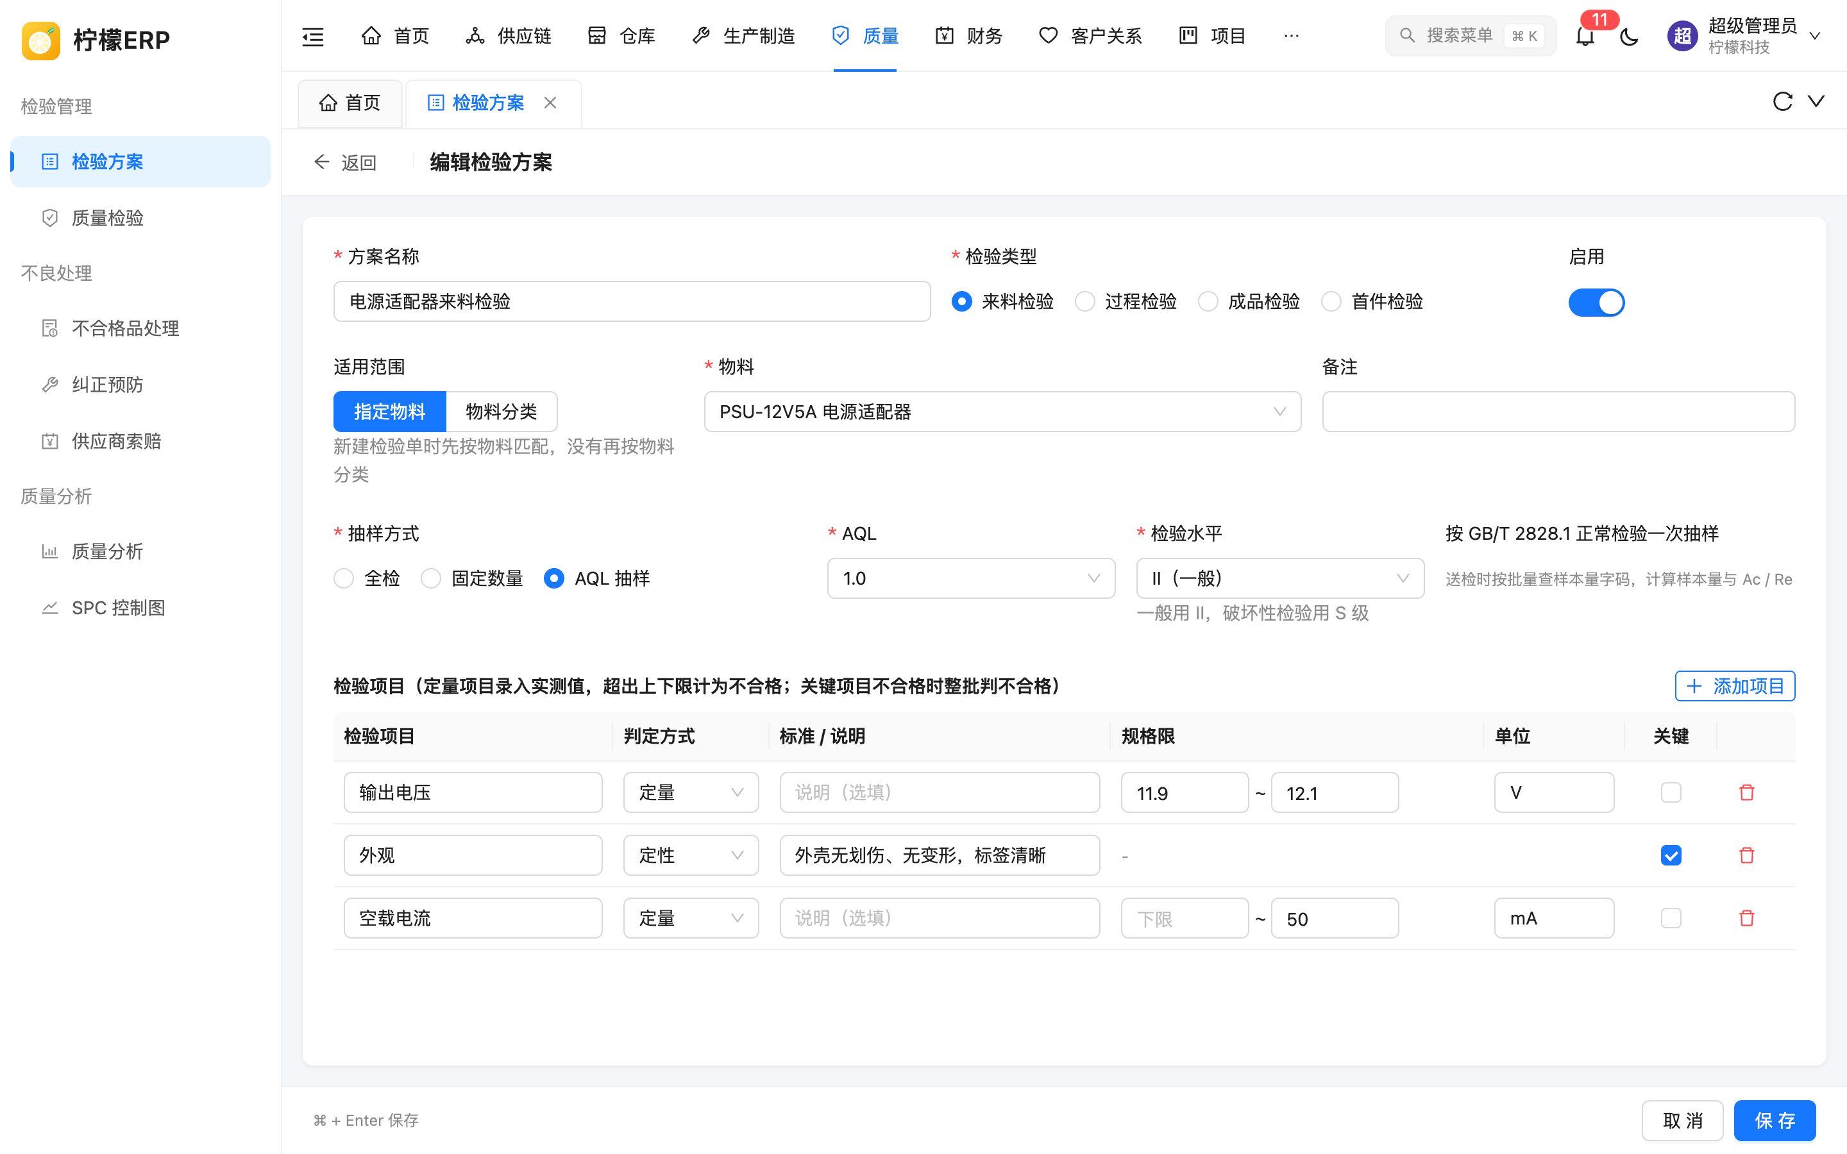The height and width of the screenshot is (1154, 1847).
Task: Click 保存 button
Action: [1775, 1121]
